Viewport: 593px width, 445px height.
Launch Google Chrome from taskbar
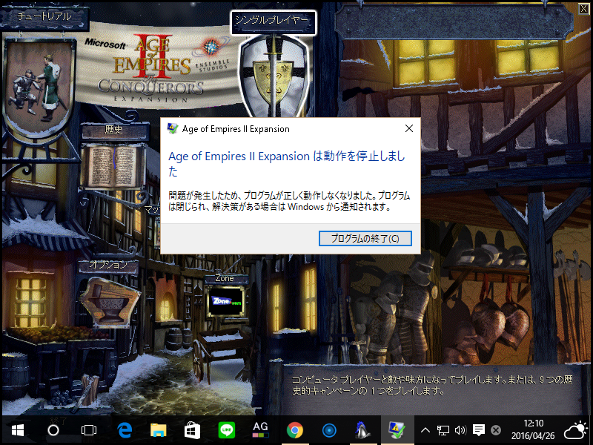[295, 429]
